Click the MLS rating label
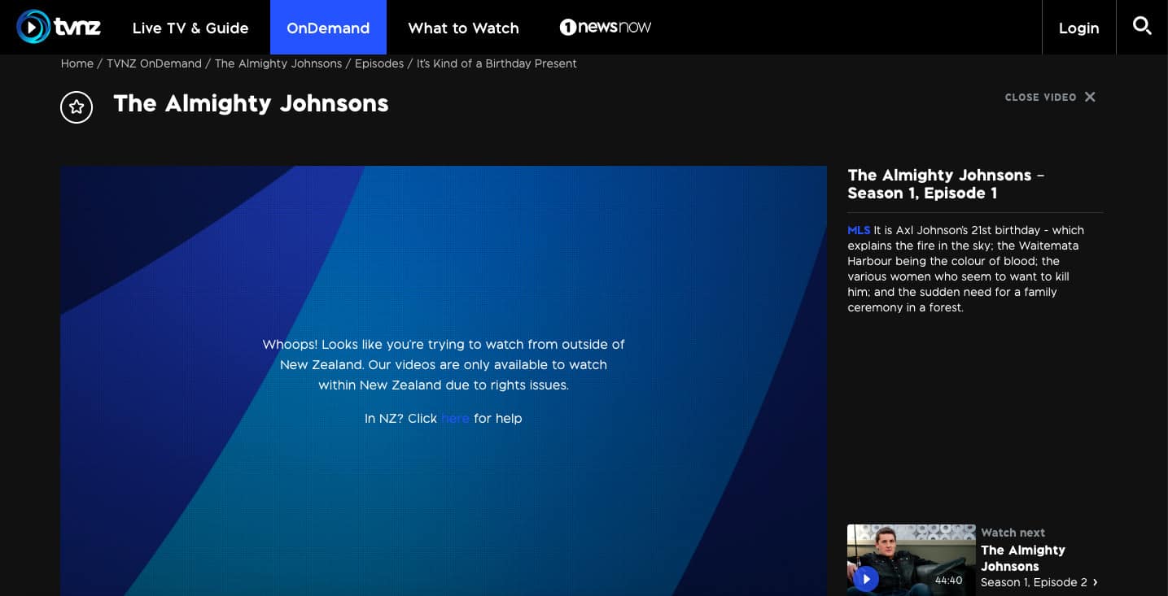The image size is (1168, 596). (x=859, y=230)
